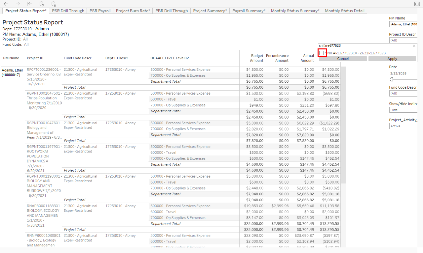Viewport: 423px width, 253px height.
Task: Click the Fund Code Descr column header
Action: click(78, 58)
